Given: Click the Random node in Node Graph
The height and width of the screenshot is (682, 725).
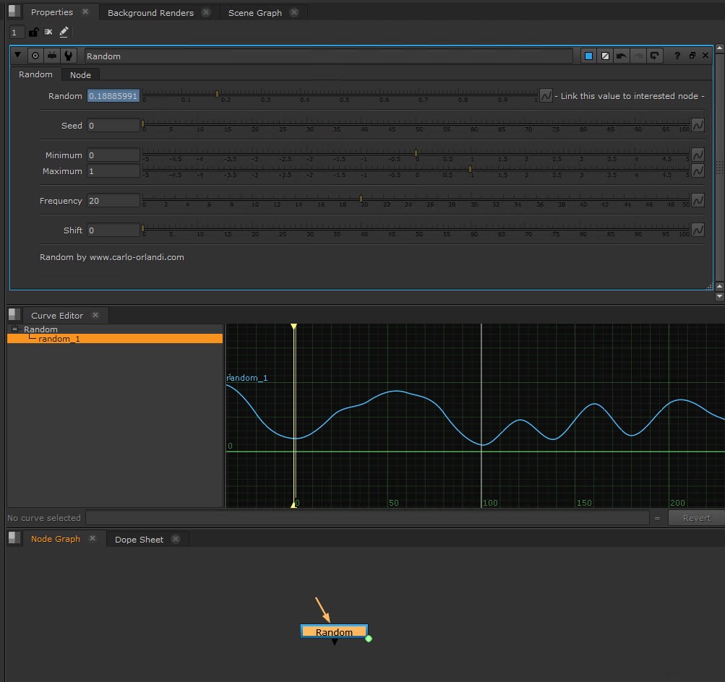Looking at the screenshot, I should pyautogui.click(x=334, y=632).
